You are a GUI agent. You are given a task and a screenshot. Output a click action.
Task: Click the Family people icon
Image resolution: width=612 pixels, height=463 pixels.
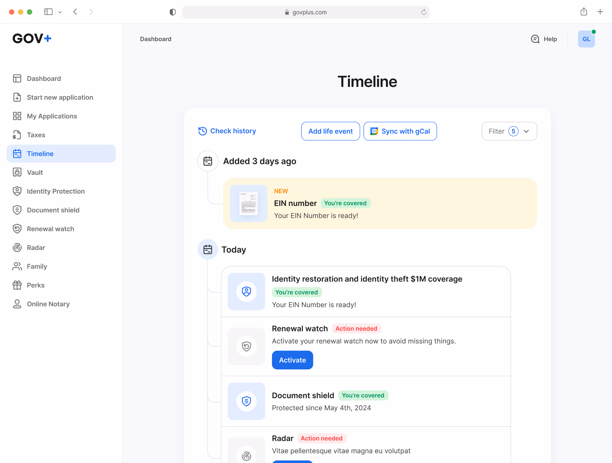pyautogui.click(x=17, y=266)
